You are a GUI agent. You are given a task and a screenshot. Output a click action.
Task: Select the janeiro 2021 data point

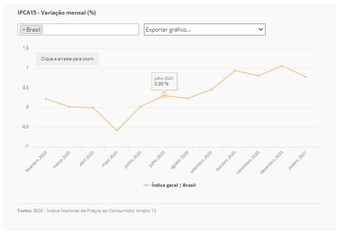click(305, 77)
